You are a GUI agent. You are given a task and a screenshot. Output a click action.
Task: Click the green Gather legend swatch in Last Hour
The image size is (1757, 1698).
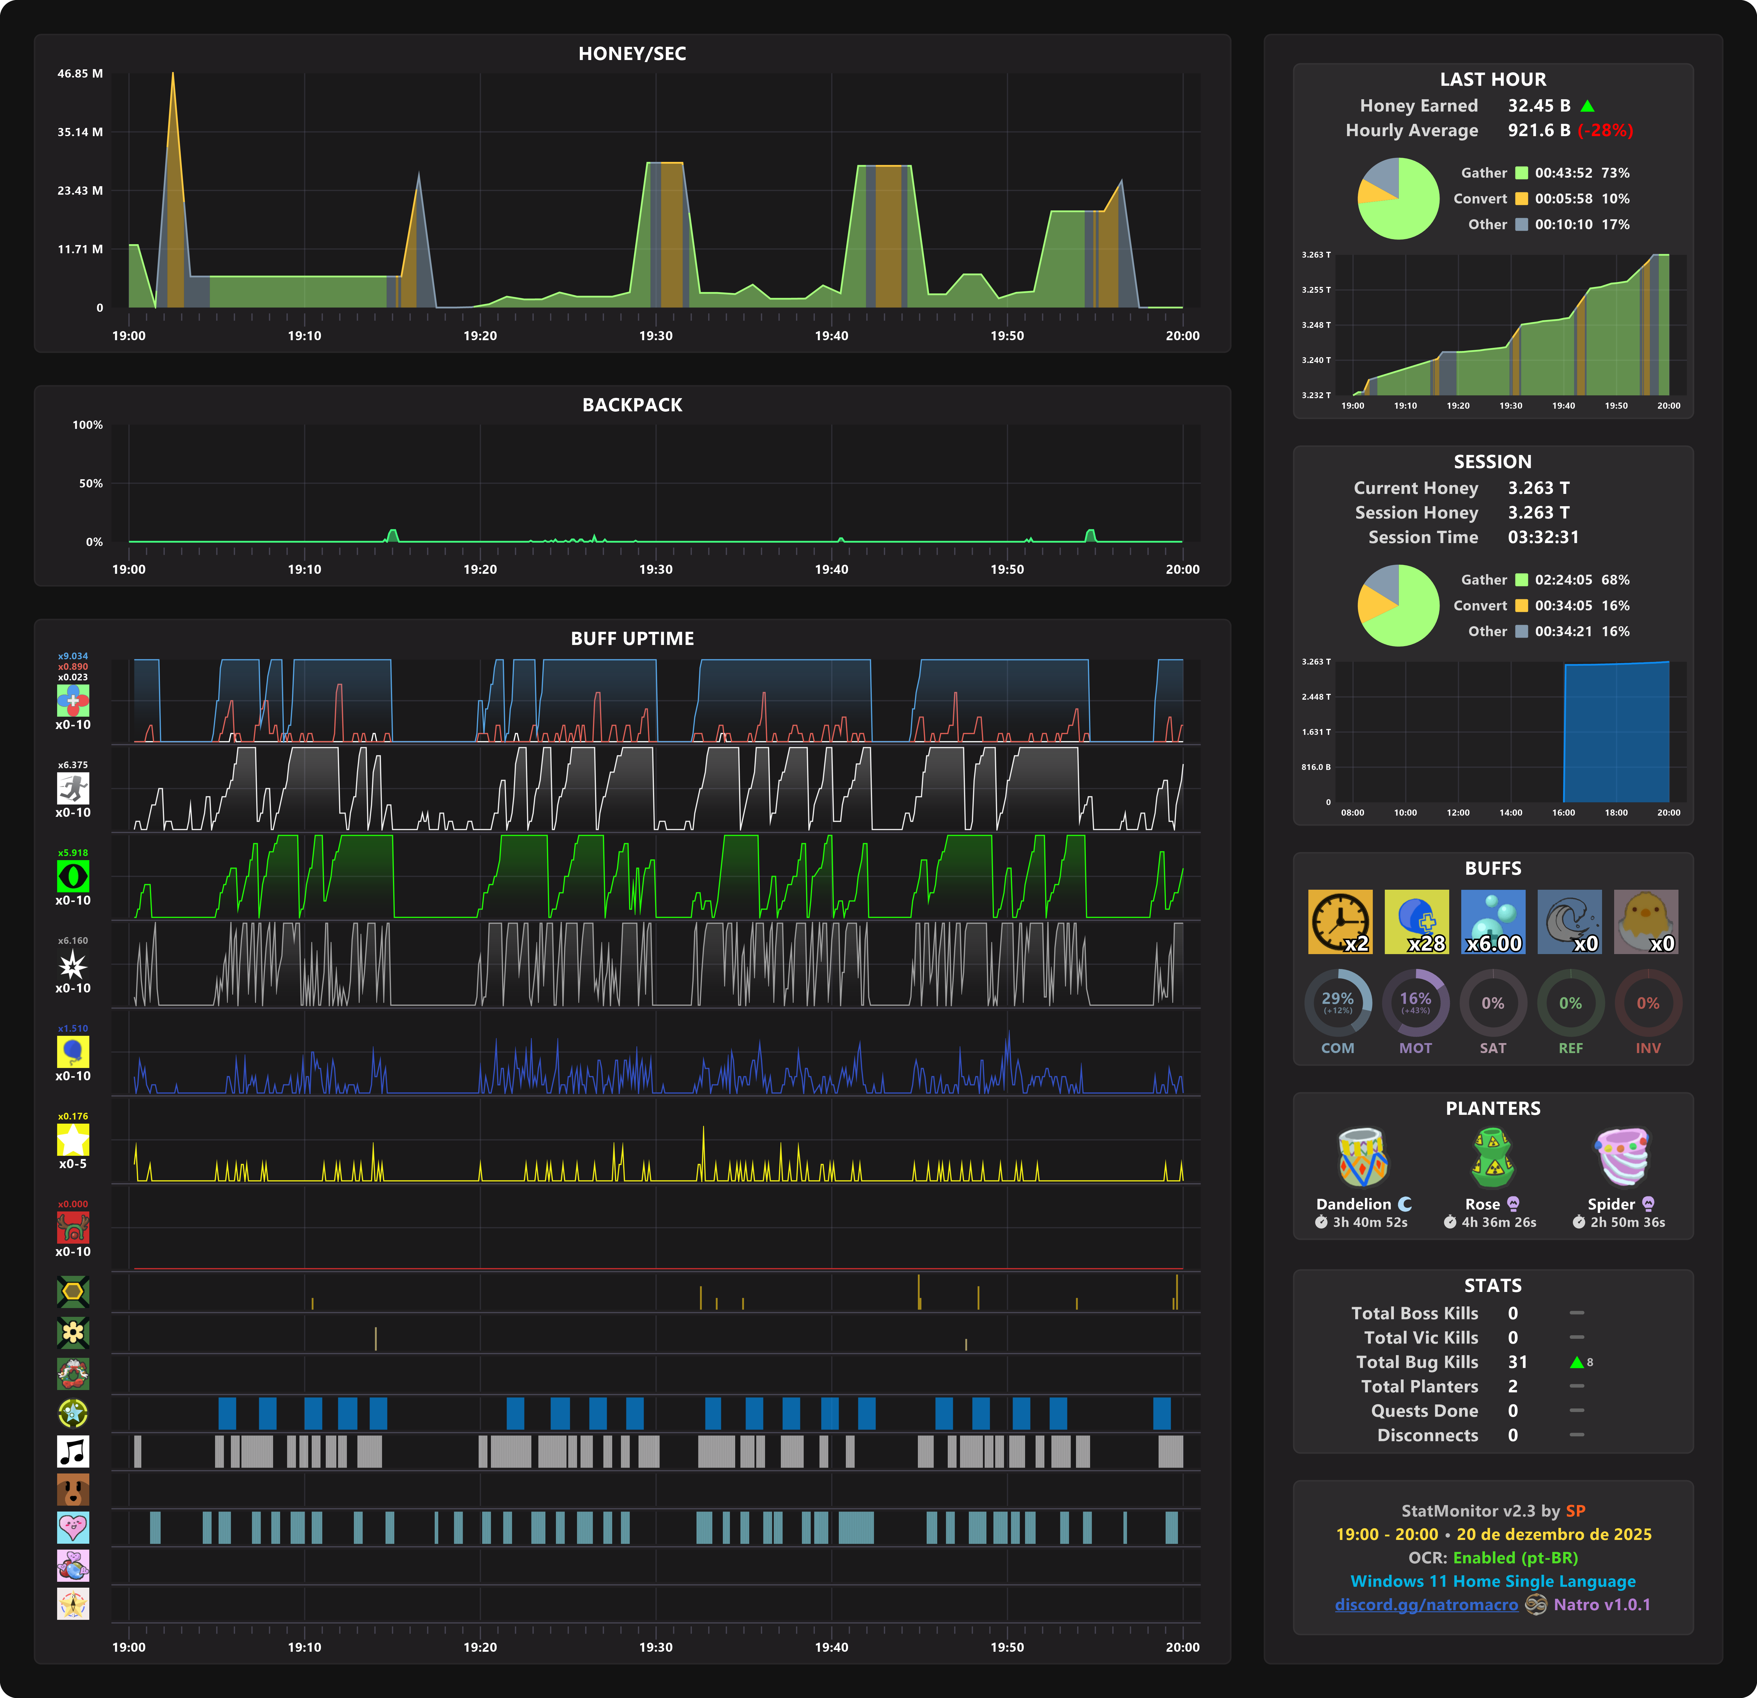coord(1521,173)
